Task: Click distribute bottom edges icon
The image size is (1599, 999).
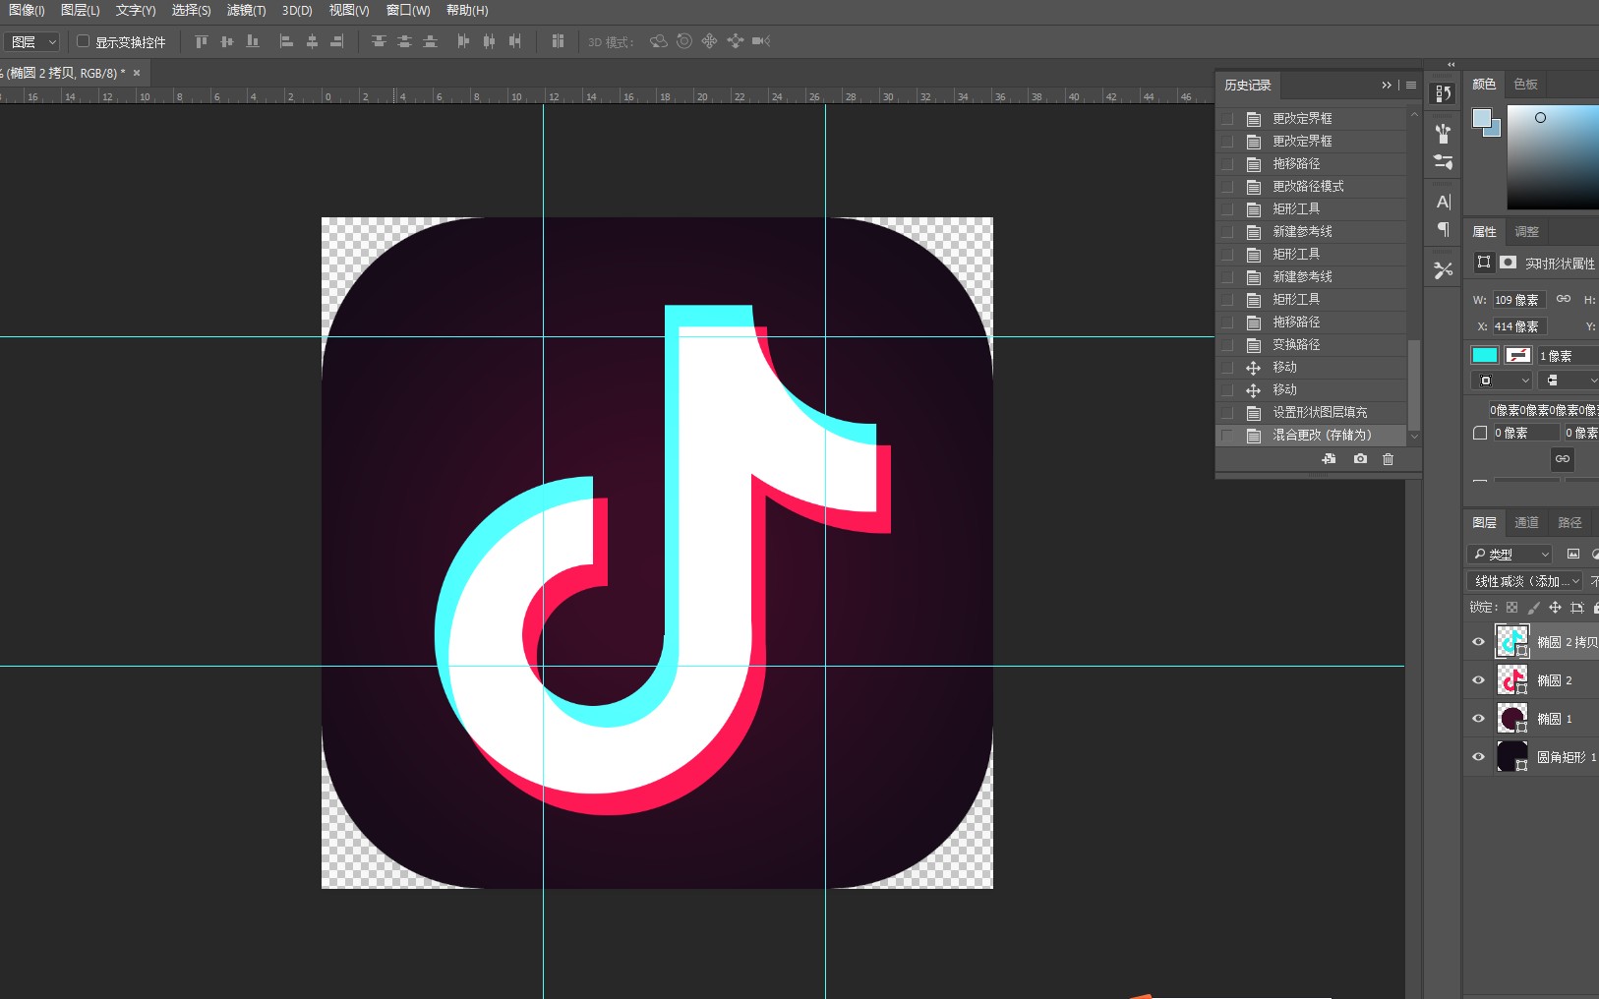Action: [x=430, y=41]
